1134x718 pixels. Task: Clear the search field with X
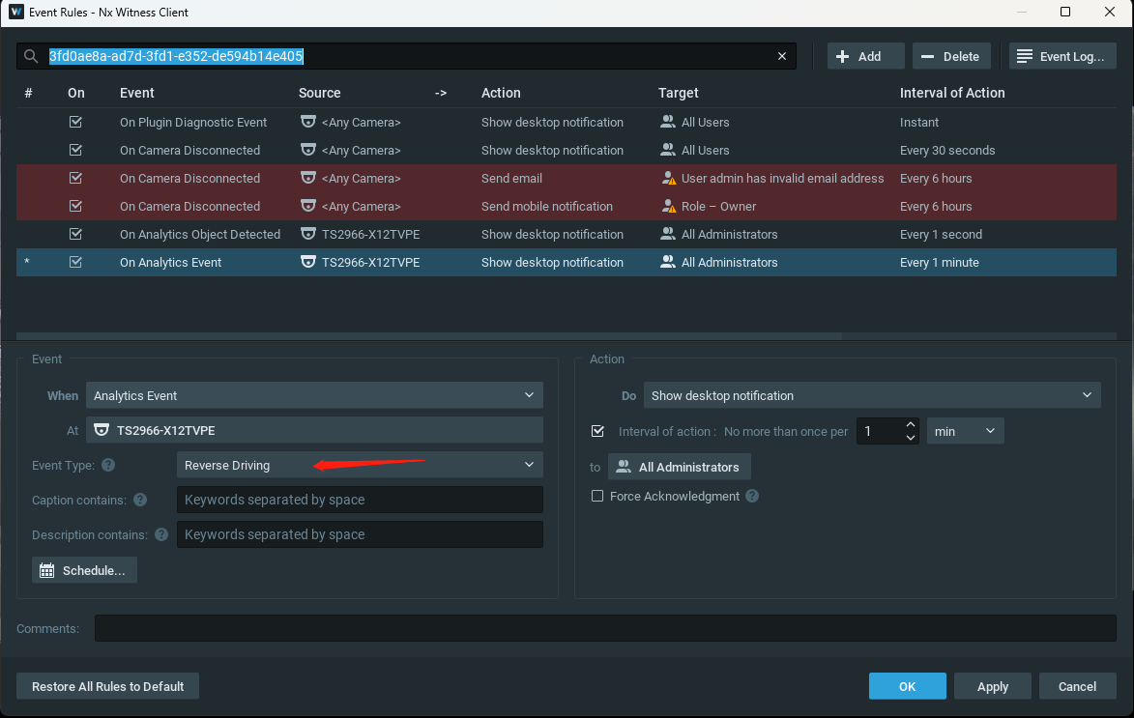click(782, 56)
